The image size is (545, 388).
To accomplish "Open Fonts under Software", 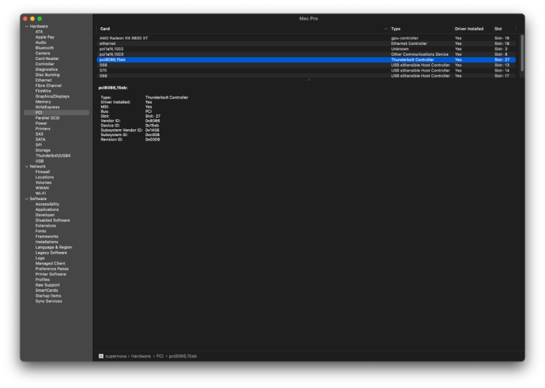I will click(x=41, y=231).
